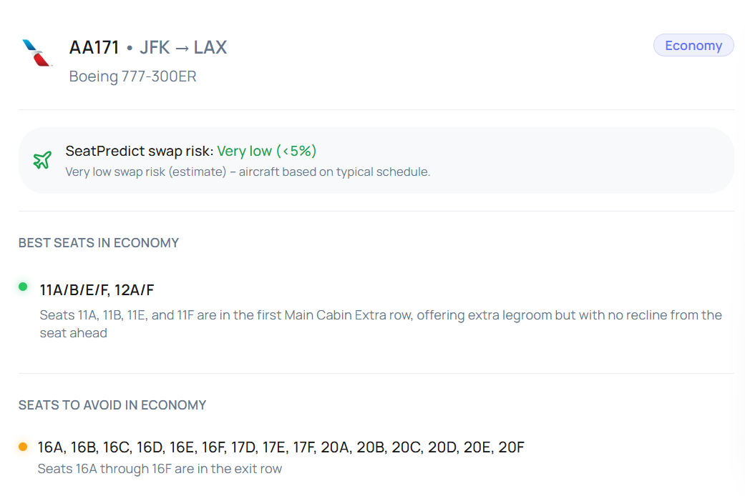Click the "Best Seats in Economy" heading
This screenshot has width=745, height=496.
point(99,243)
